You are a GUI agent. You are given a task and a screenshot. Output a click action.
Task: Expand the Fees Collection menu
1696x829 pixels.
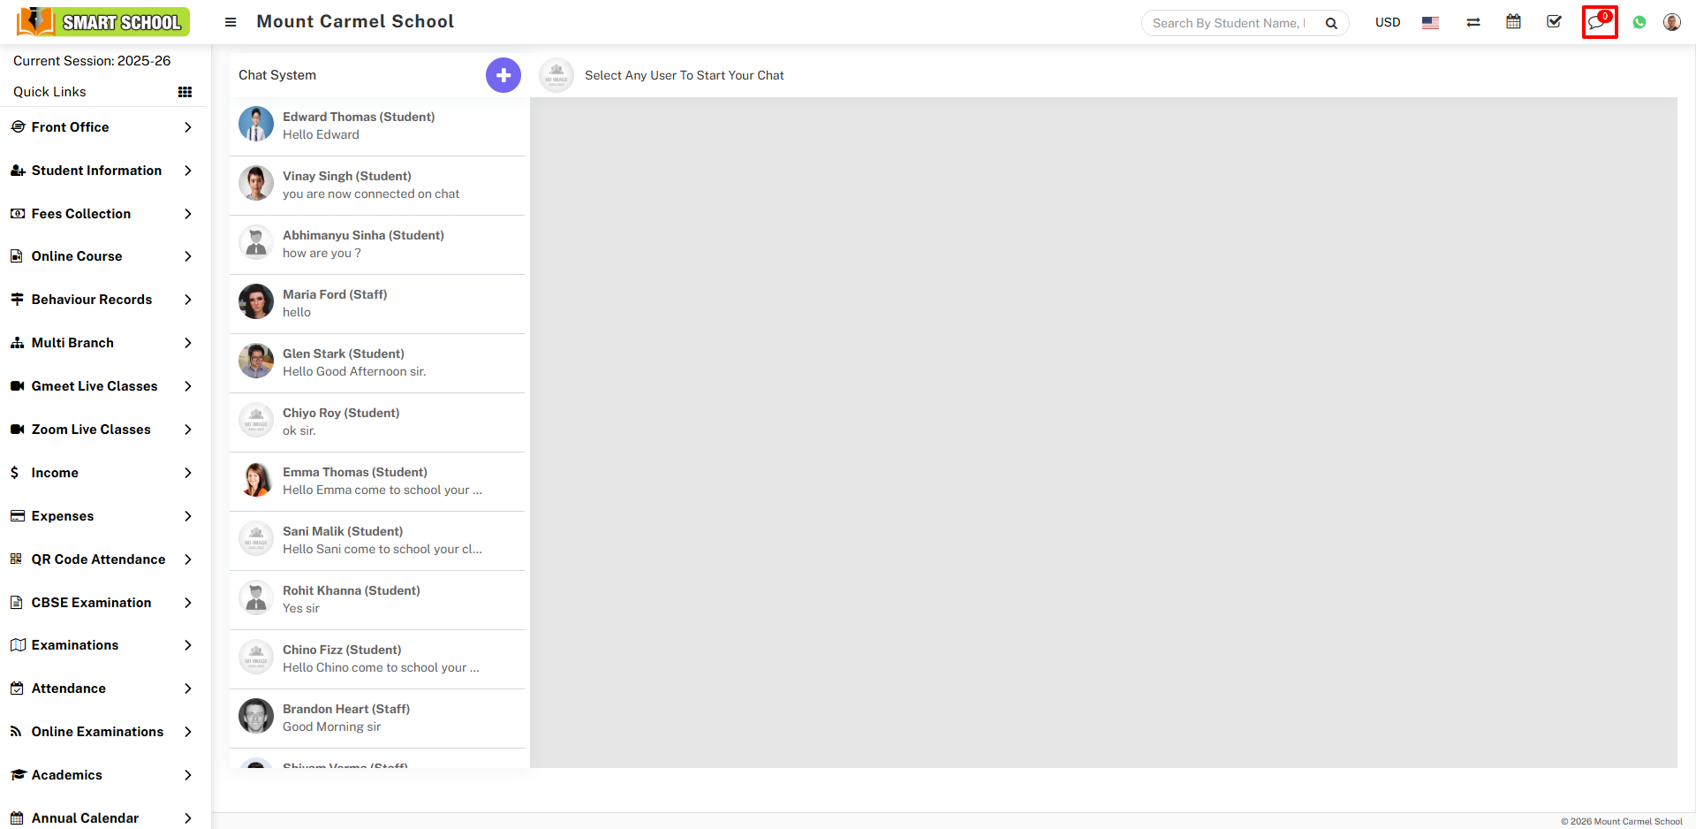tap(79, 213)
